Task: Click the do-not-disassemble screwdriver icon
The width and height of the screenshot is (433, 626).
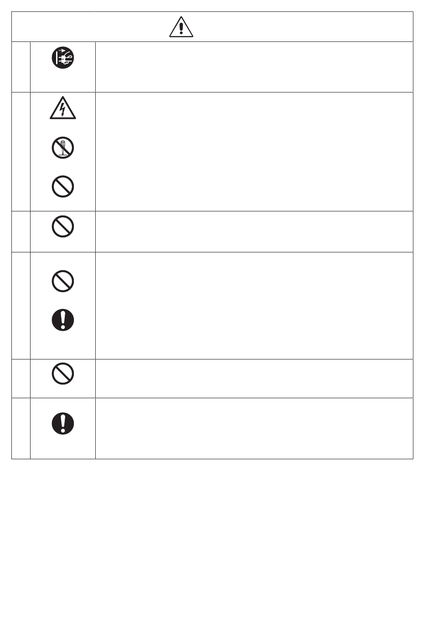Action: 63,148
